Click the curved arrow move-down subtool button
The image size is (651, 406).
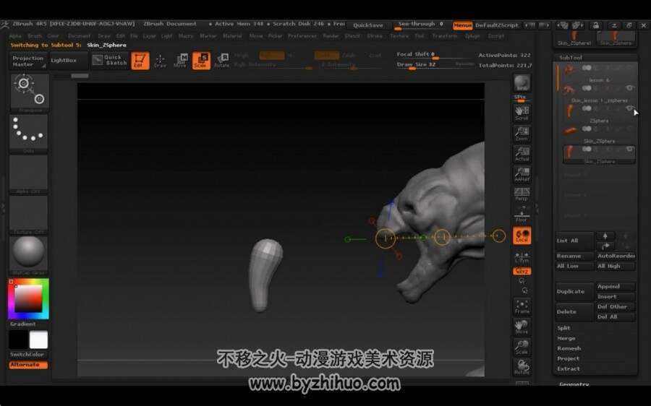pos(605,246)
